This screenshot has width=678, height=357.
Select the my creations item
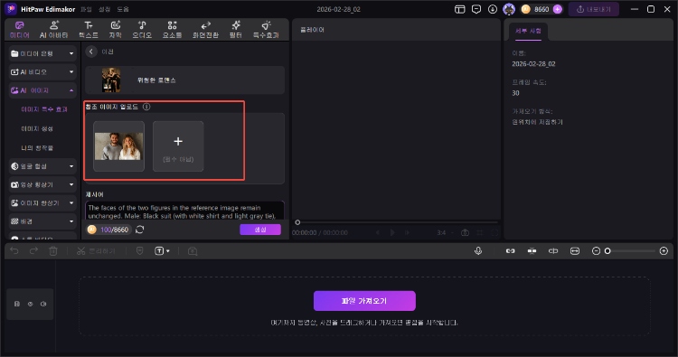[37, 148]
